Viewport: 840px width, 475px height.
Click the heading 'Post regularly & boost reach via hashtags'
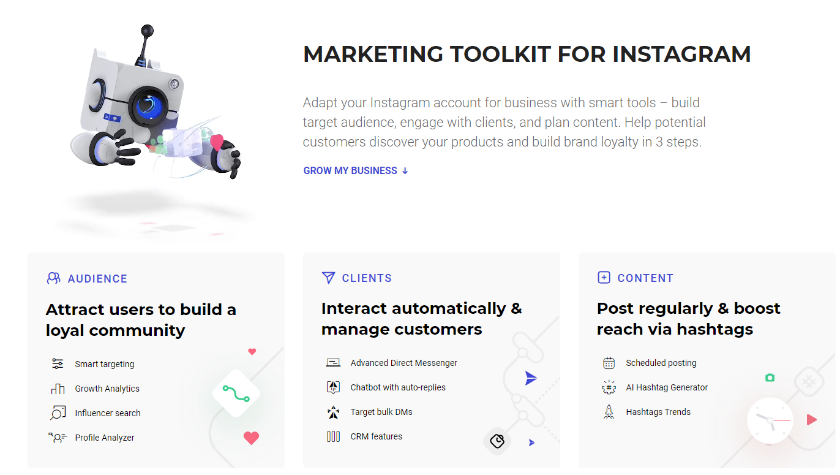point(688,318)
